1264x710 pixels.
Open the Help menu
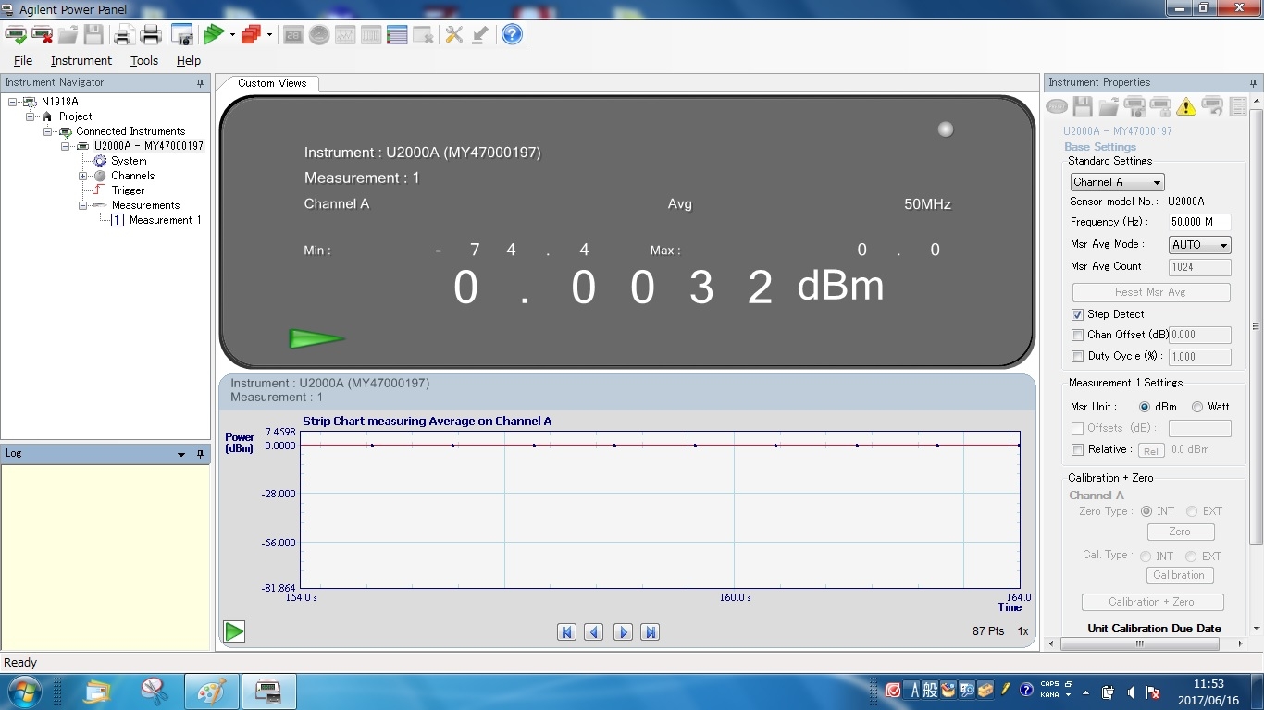click(189, 60)
